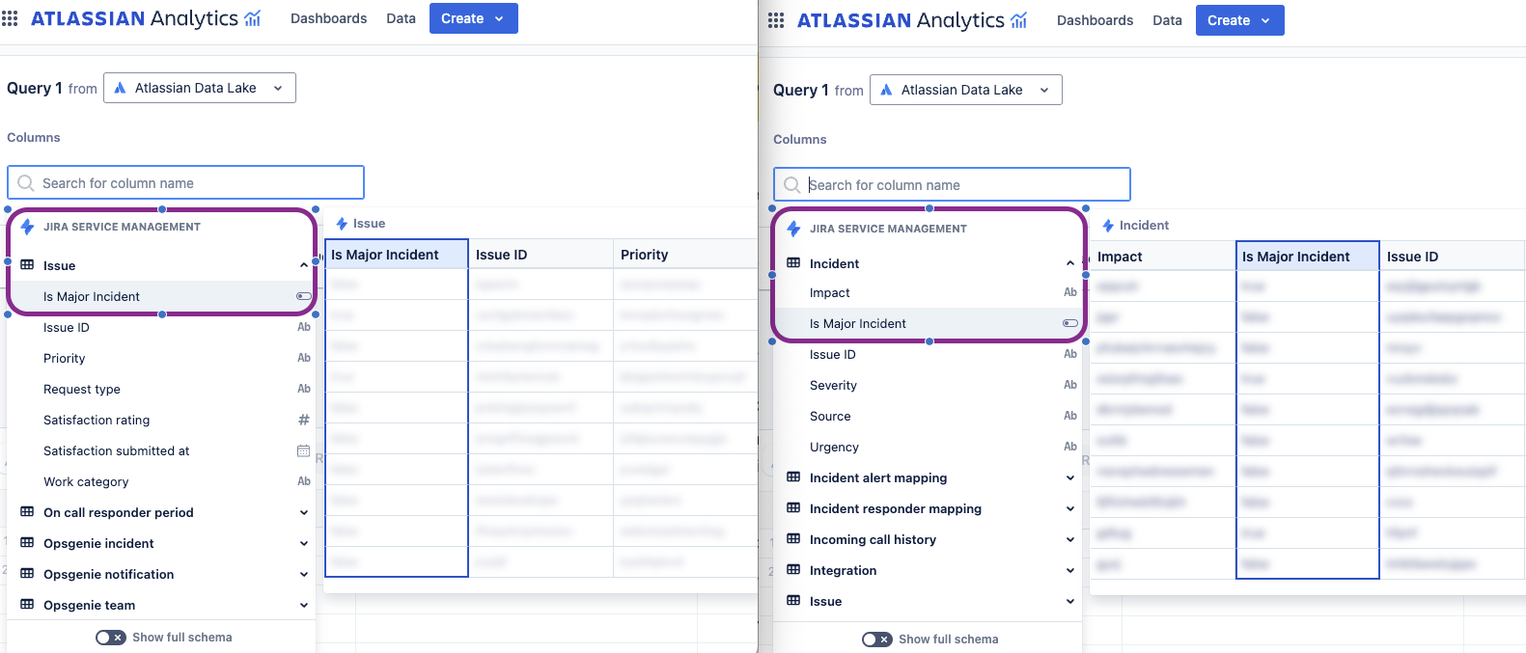The image size is (1526, 653).
Task: Click Incident responder mapping table icon
Action: click(x=793, y=508)
